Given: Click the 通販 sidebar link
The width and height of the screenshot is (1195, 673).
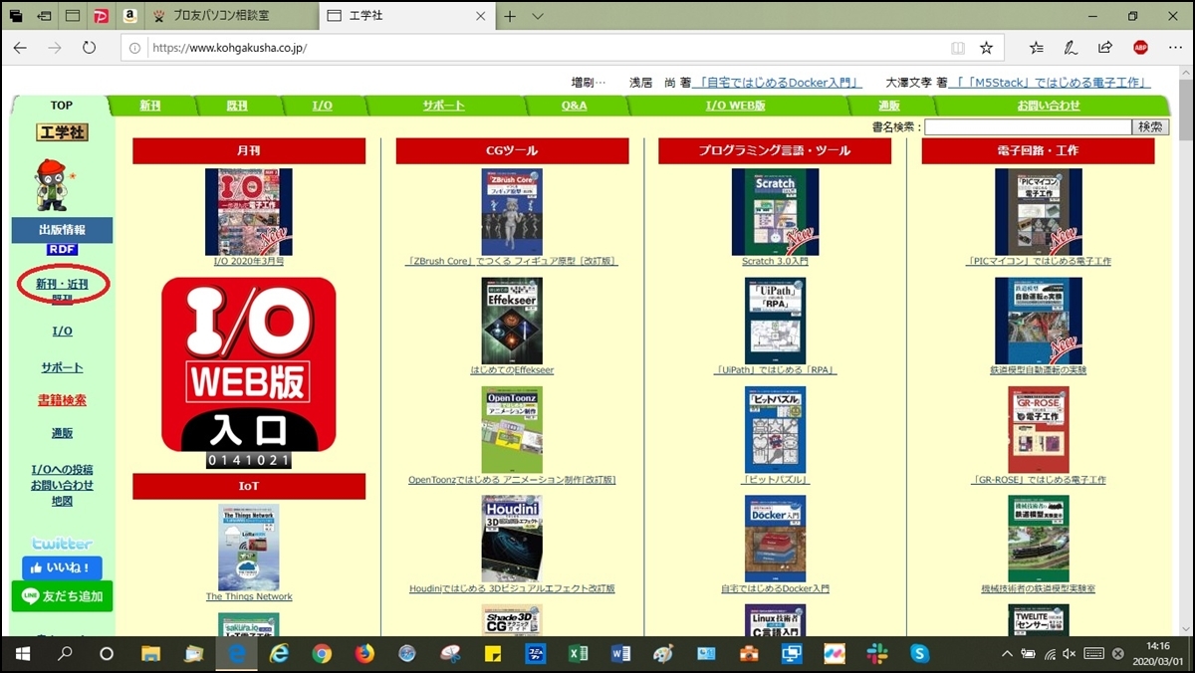Looking at the screenshot, I should pos(62,433).
